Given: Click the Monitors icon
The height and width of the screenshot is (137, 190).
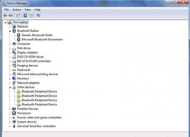Looking at the screenshot, I should tap(14, 78).
